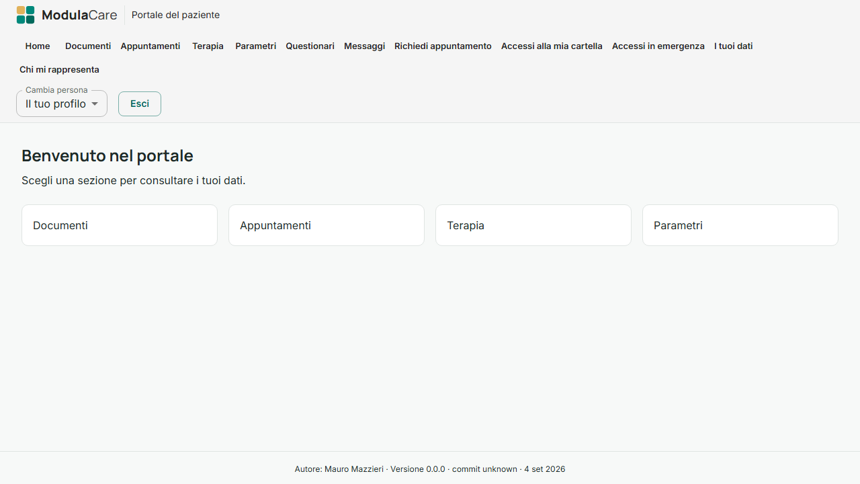This screenshot has width=860, height=484.
Task: Log out with the Esci button
Action: (140, 104)
